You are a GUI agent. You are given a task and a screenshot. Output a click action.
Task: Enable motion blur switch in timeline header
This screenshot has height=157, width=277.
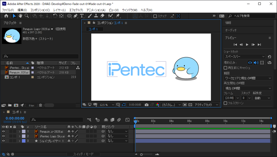(119, 120)
